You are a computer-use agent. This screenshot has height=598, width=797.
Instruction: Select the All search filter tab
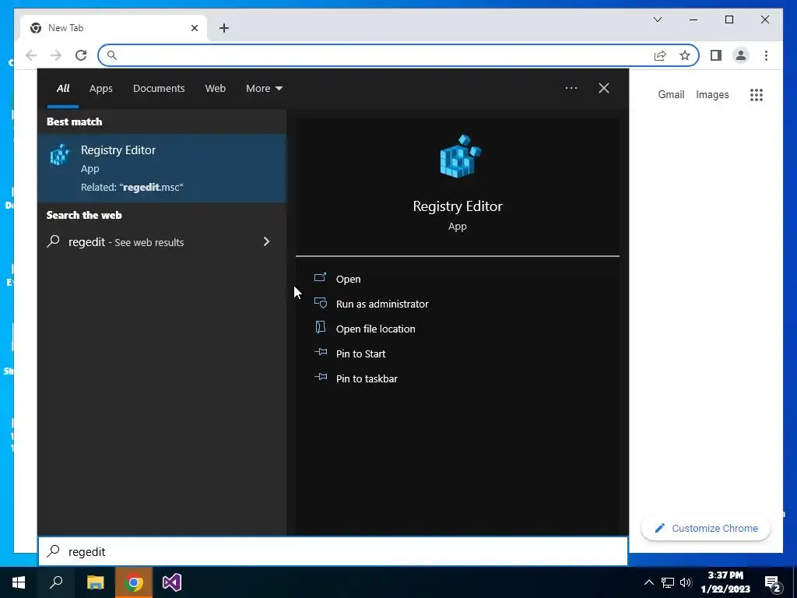(63, 88)
